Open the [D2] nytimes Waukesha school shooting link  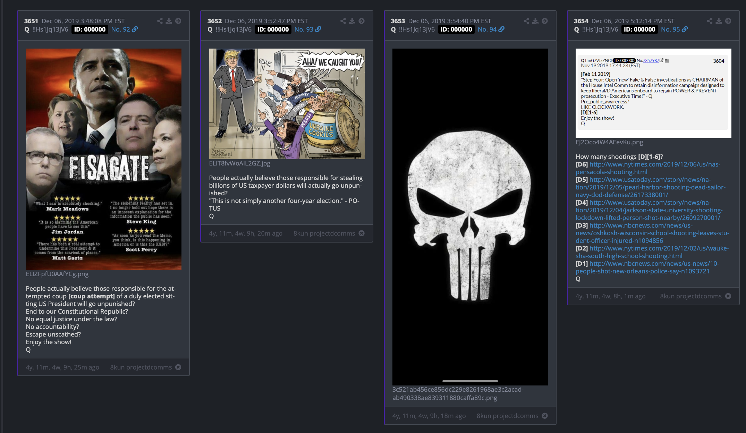click(652, 252)
